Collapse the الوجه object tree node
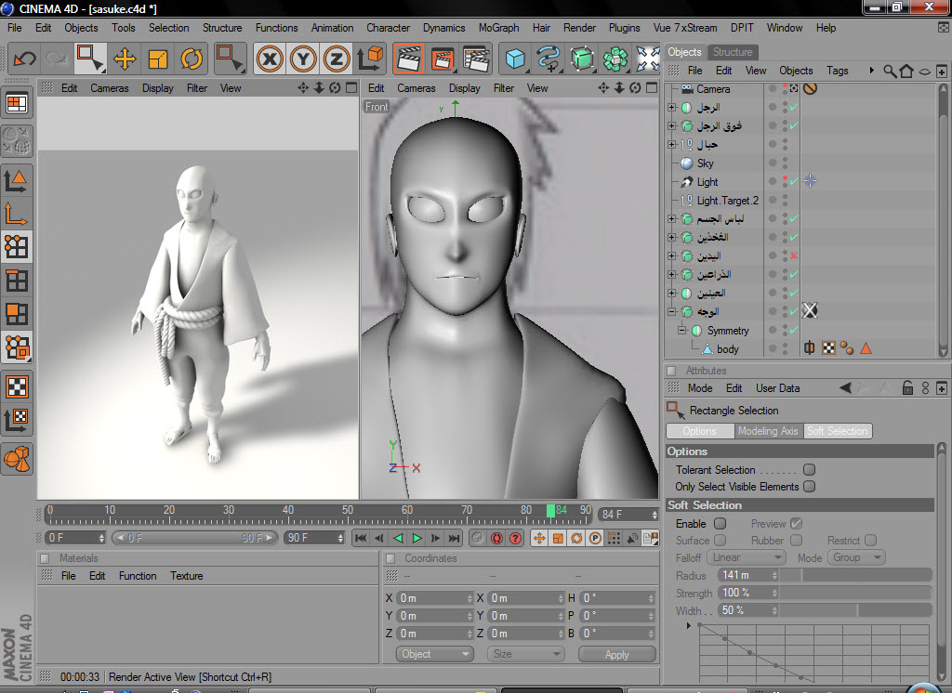Screen dimensions: 952x693 point(671,312)
